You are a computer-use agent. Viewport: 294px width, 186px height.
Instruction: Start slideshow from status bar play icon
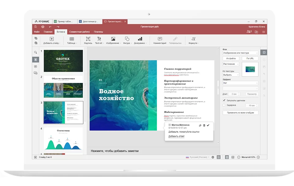tap(36, 157)
